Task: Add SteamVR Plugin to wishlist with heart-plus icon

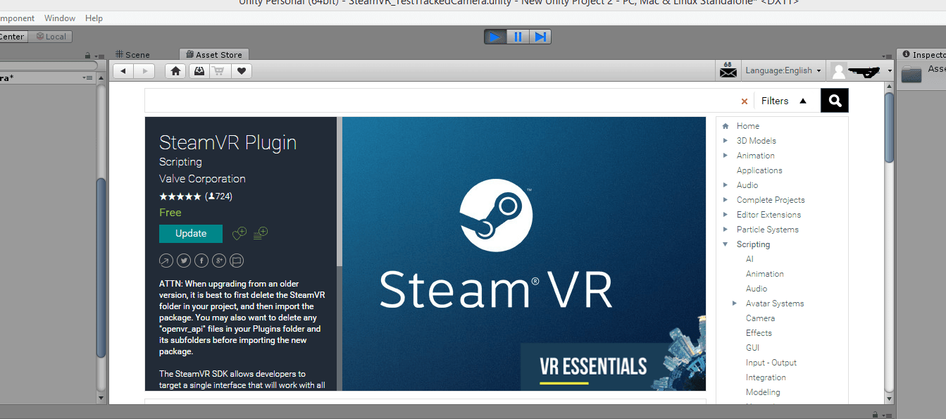Action: point(239,233)
